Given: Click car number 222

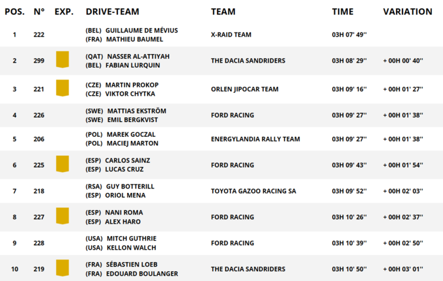Looking at the screenshot, I should [x=39, y=35].
